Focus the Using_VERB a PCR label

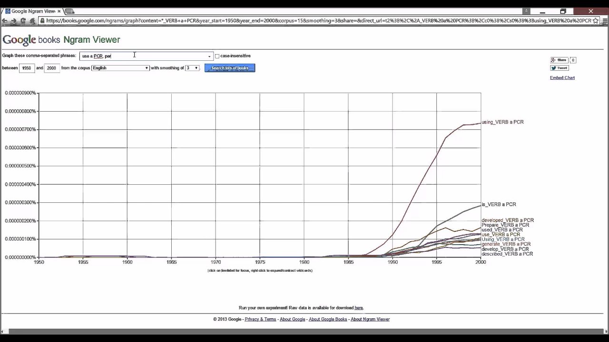point(503,239)
